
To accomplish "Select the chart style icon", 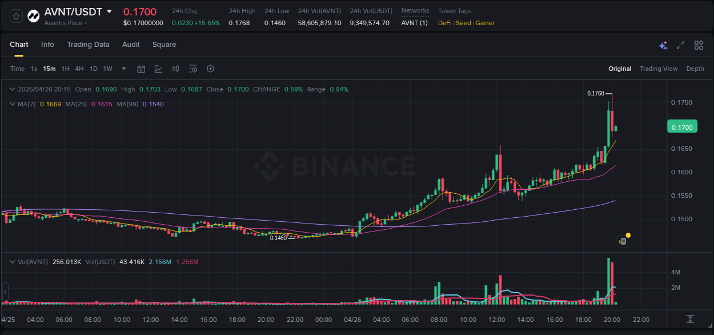I will tap(158, 69).
